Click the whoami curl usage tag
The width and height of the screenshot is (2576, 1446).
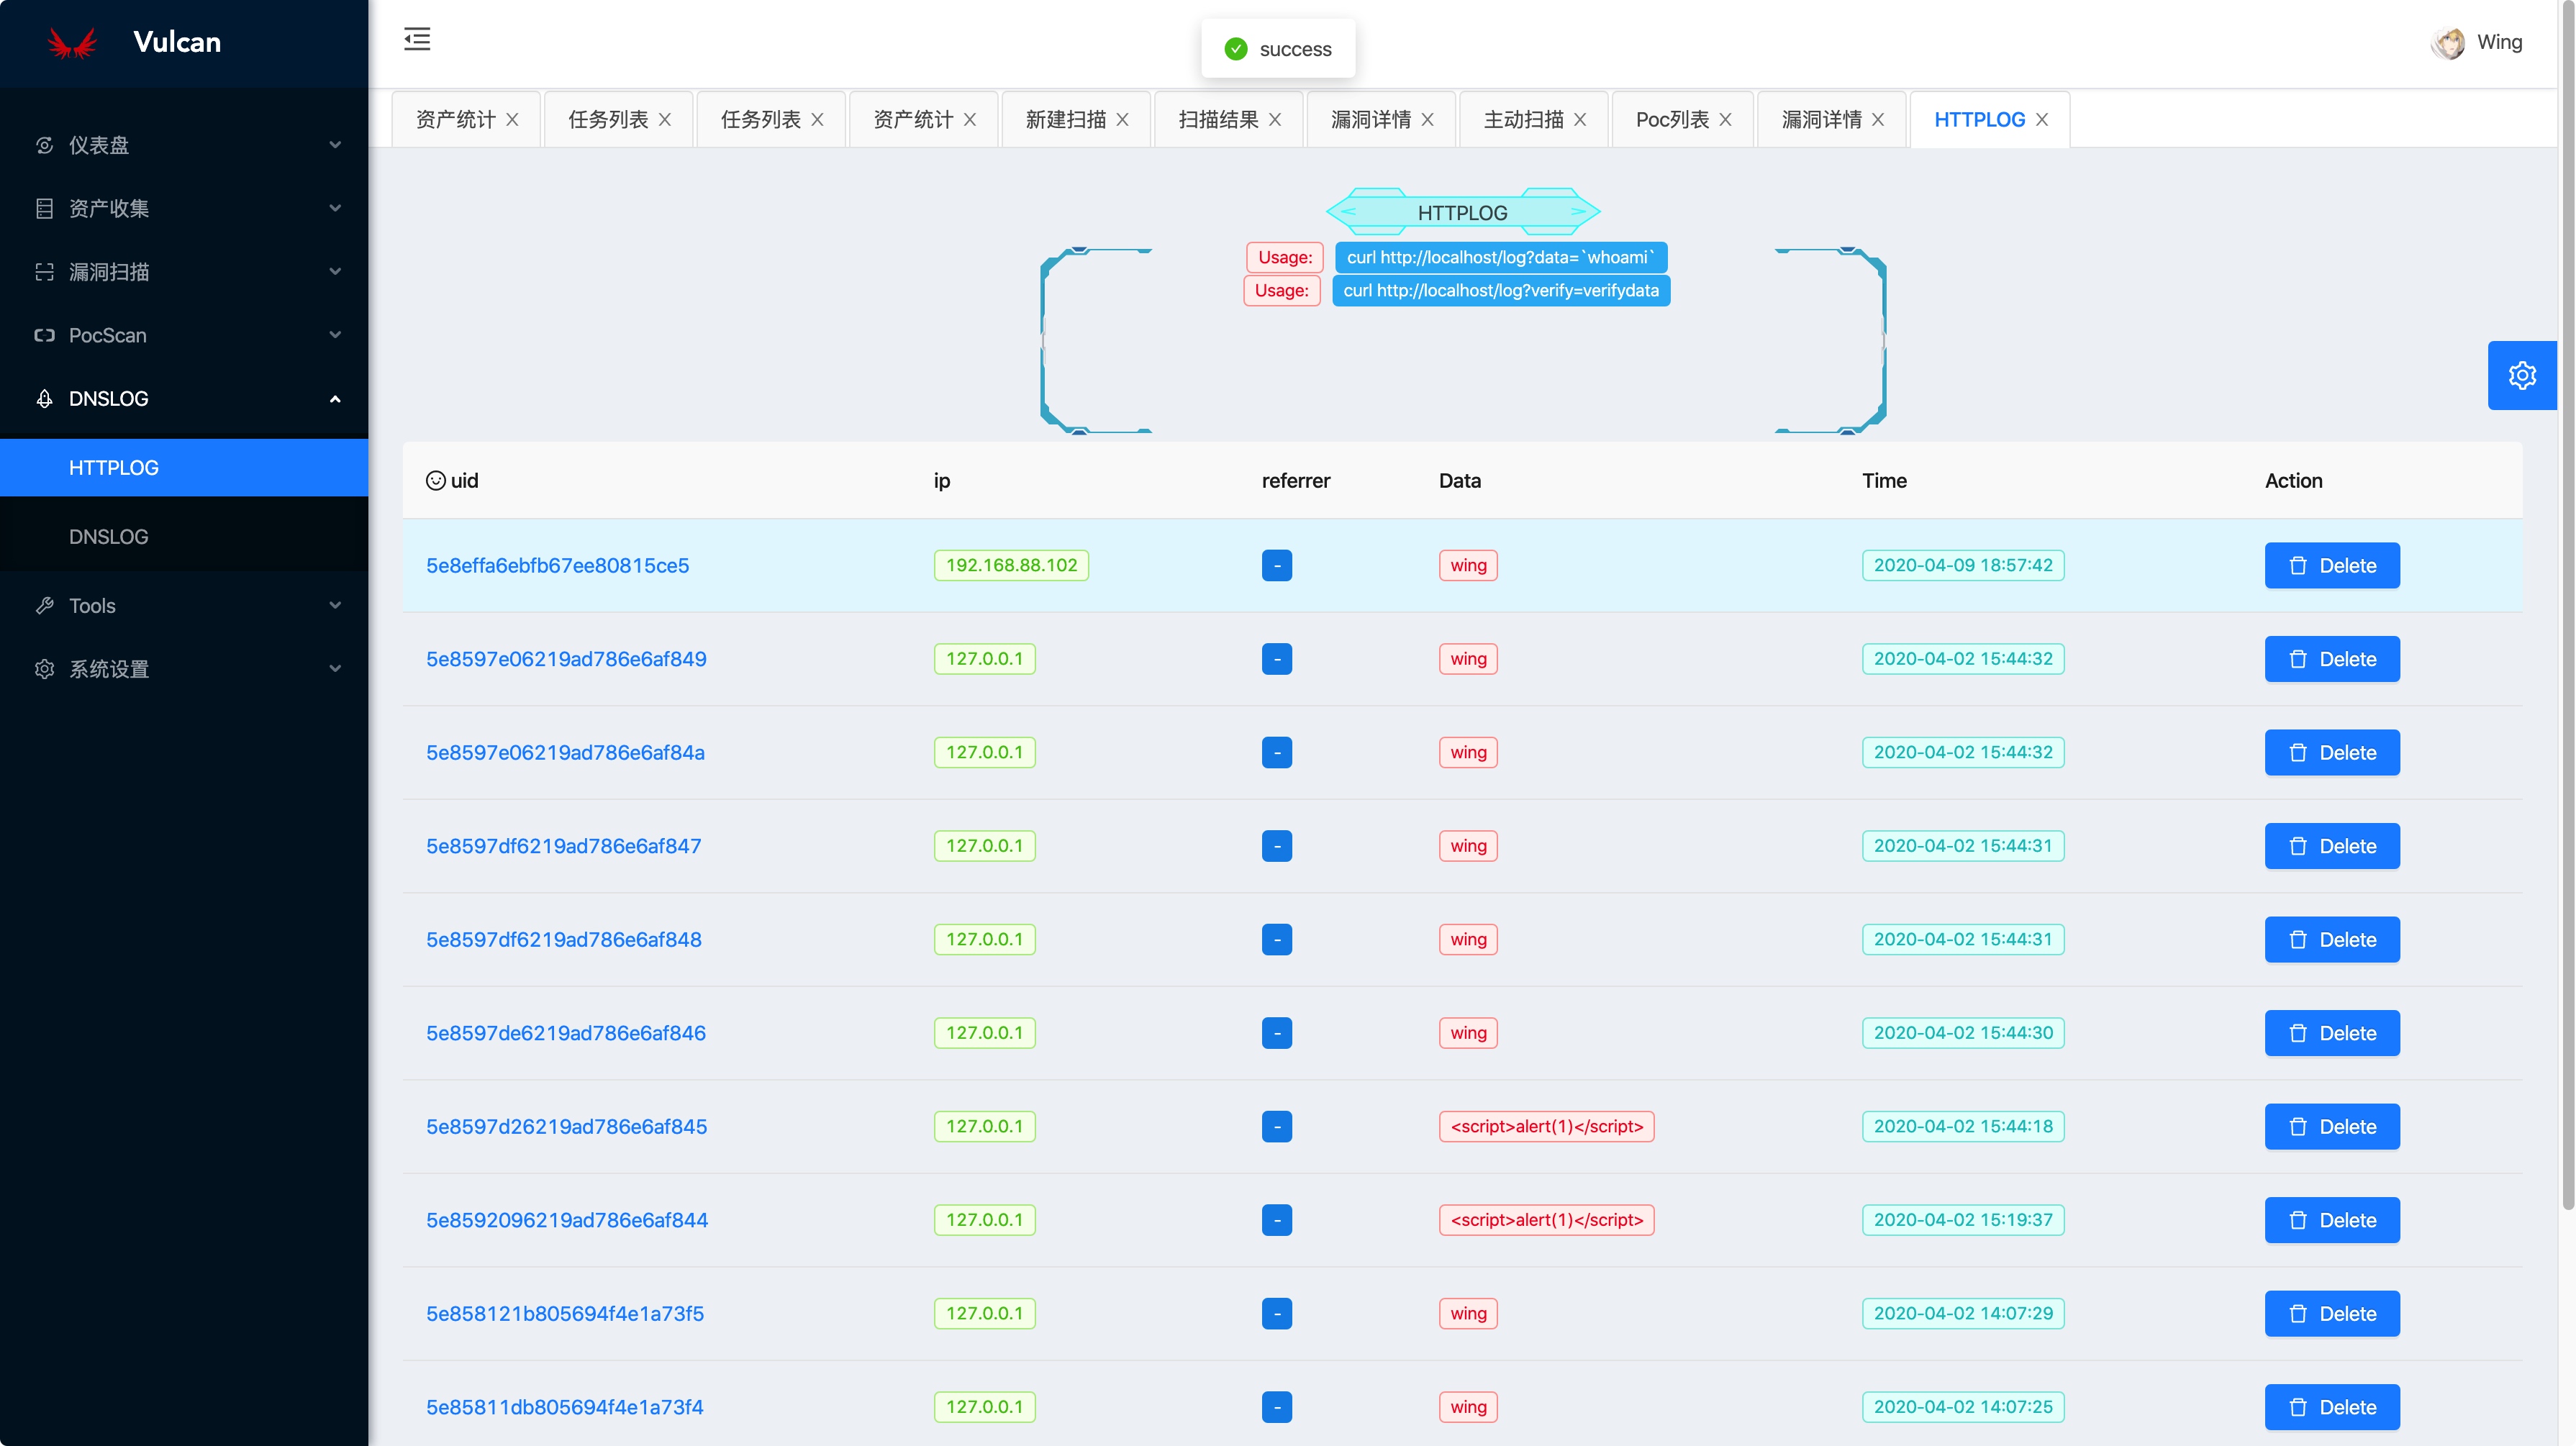pos(1500,258)
